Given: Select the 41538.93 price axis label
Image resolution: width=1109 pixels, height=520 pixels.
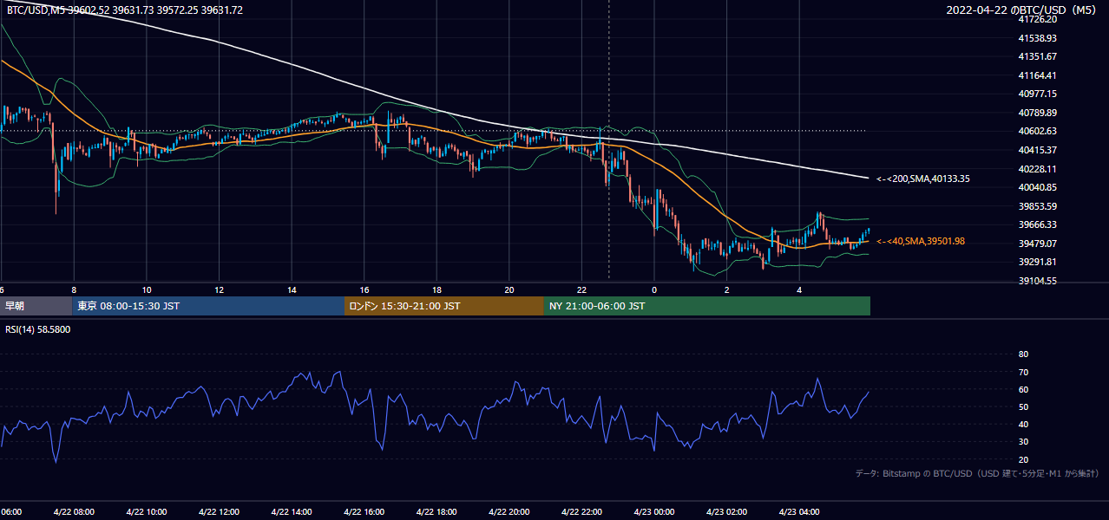Looking at the screenshot, I should click(x=1037, y=38).
